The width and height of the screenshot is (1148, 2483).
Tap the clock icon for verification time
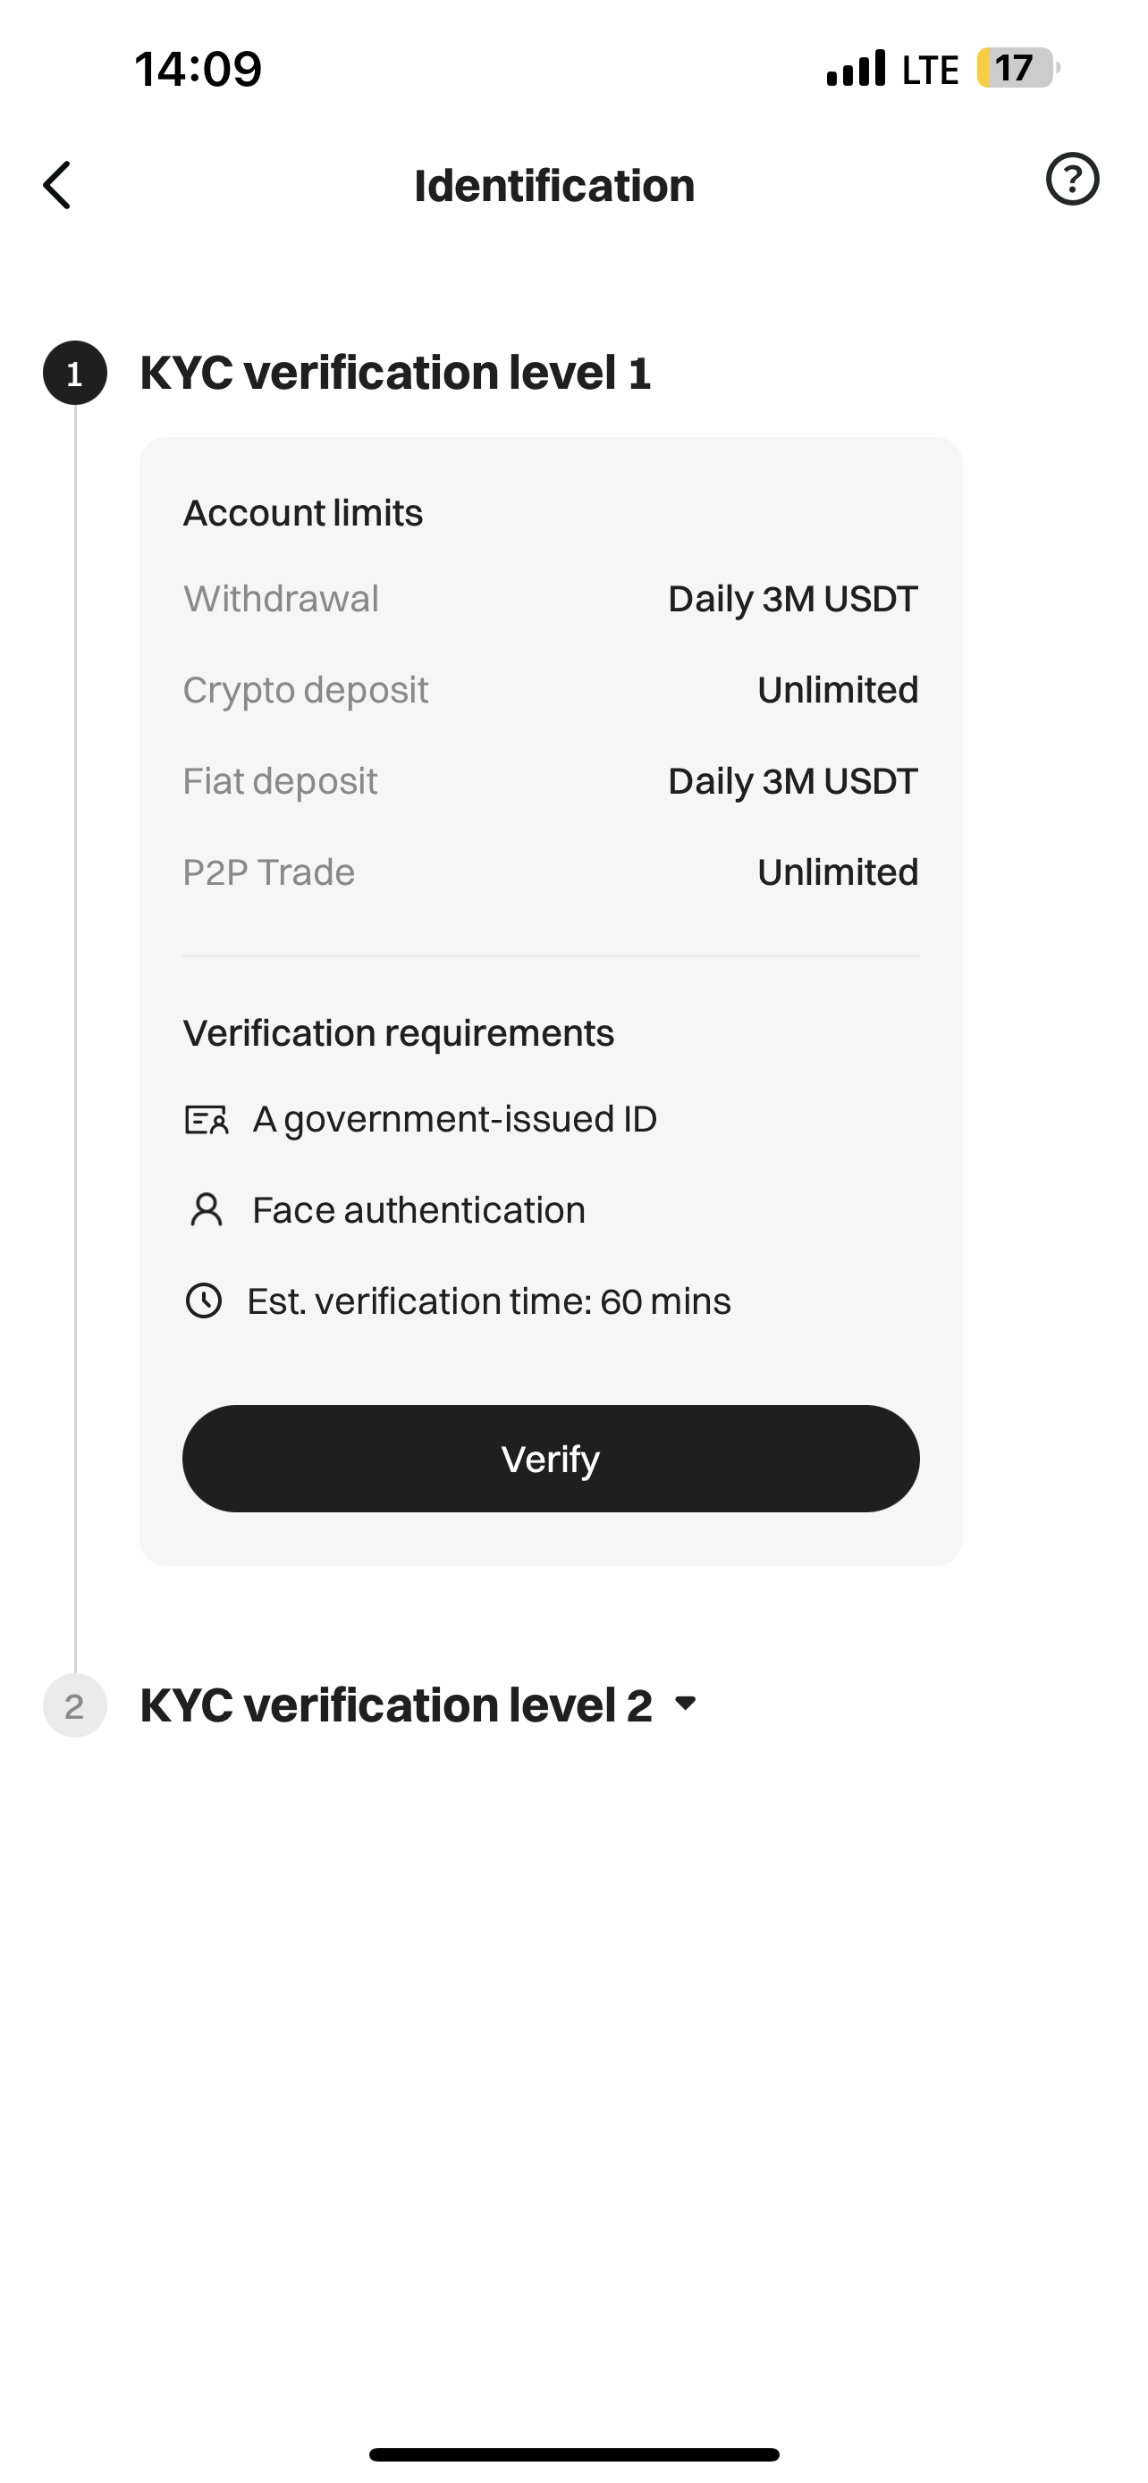click(203, 1301)
